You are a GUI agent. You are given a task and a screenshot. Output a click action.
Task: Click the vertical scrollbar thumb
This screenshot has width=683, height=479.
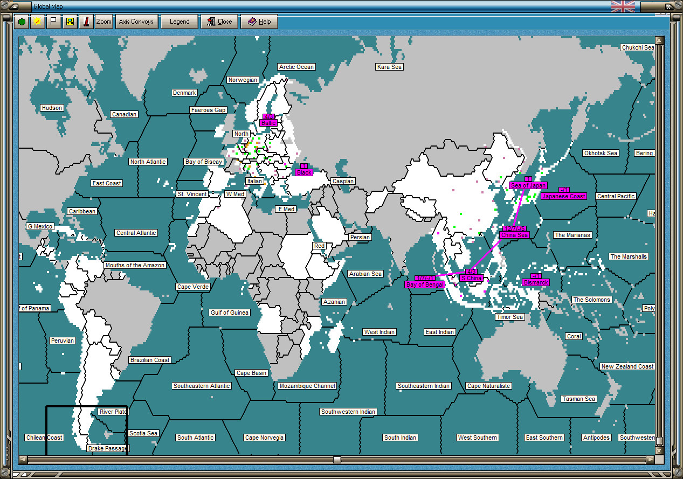coord(659,441)
